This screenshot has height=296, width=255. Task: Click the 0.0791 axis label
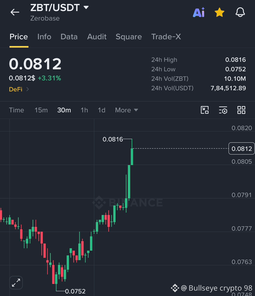pyautogui.click(x=241, y=195)
